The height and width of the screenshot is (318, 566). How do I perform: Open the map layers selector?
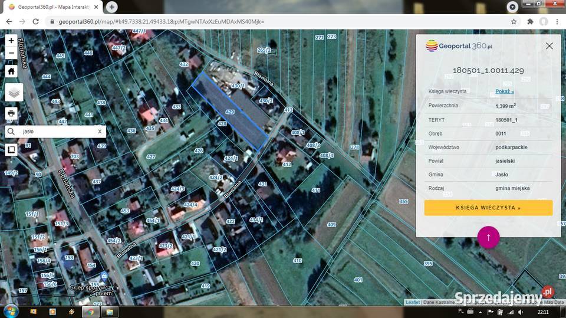[x=14, y=93]
